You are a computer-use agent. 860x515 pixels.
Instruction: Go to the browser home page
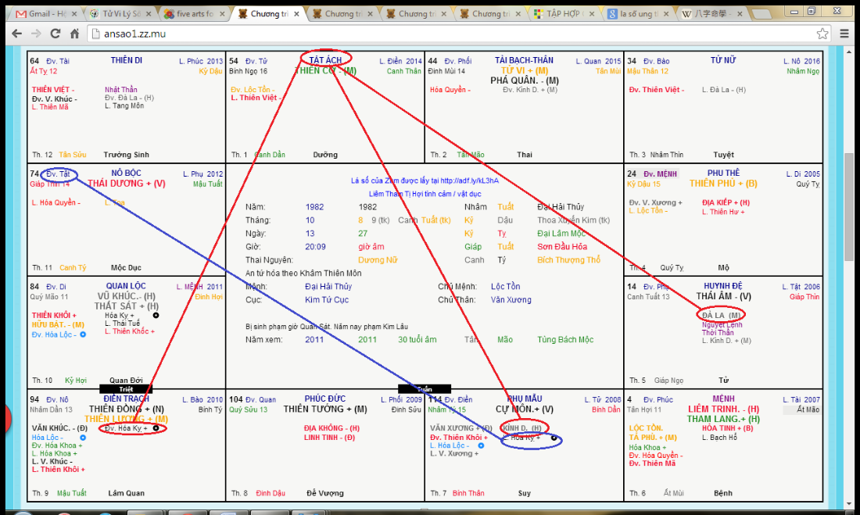tap(74, 34)
